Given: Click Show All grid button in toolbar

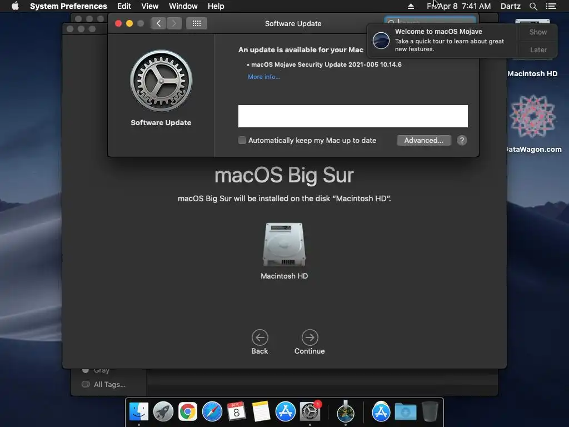Looking at the screenshot, I should pos(197,23).
